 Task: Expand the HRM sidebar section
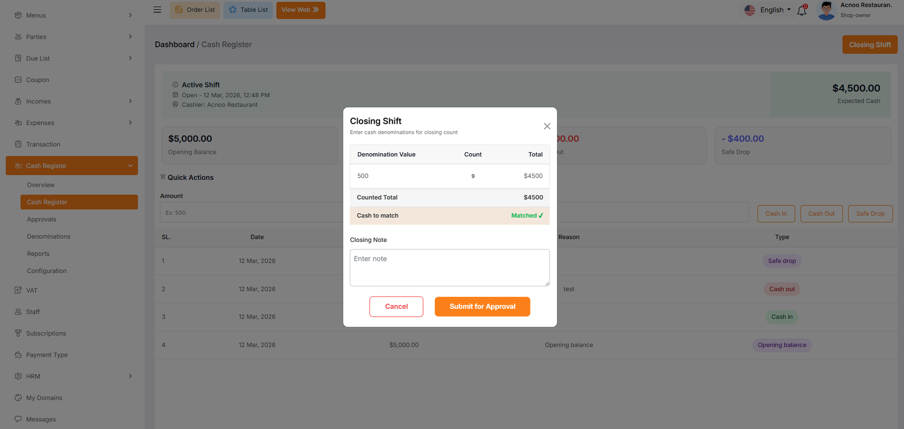click(130, 376)
